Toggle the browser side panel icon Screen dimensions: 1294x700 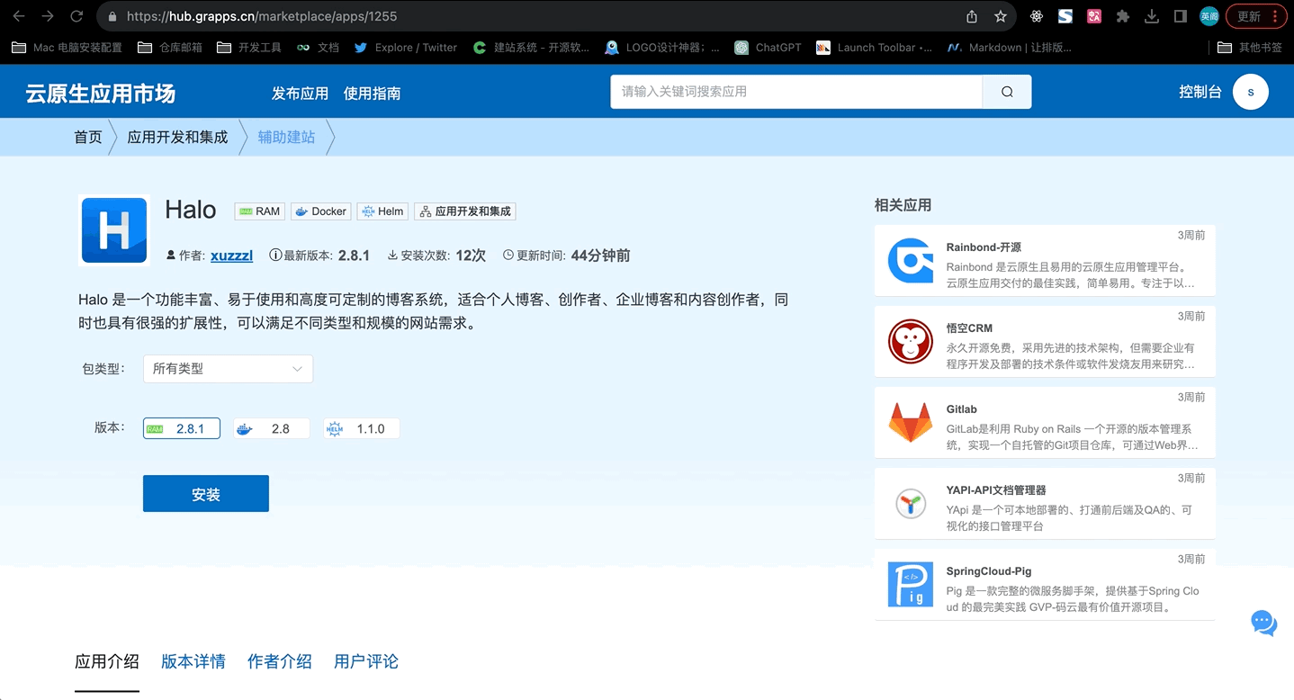[x=1181, y=16]
